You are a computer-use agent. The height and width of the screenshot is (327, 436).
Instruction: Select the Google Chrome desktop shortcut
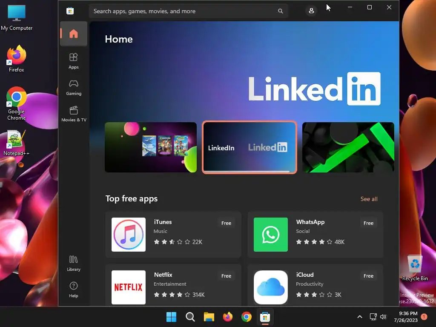17,103
